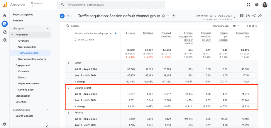Open the All accounts dropdown
Screen dimensions: 271x128
tap(36, 4)
